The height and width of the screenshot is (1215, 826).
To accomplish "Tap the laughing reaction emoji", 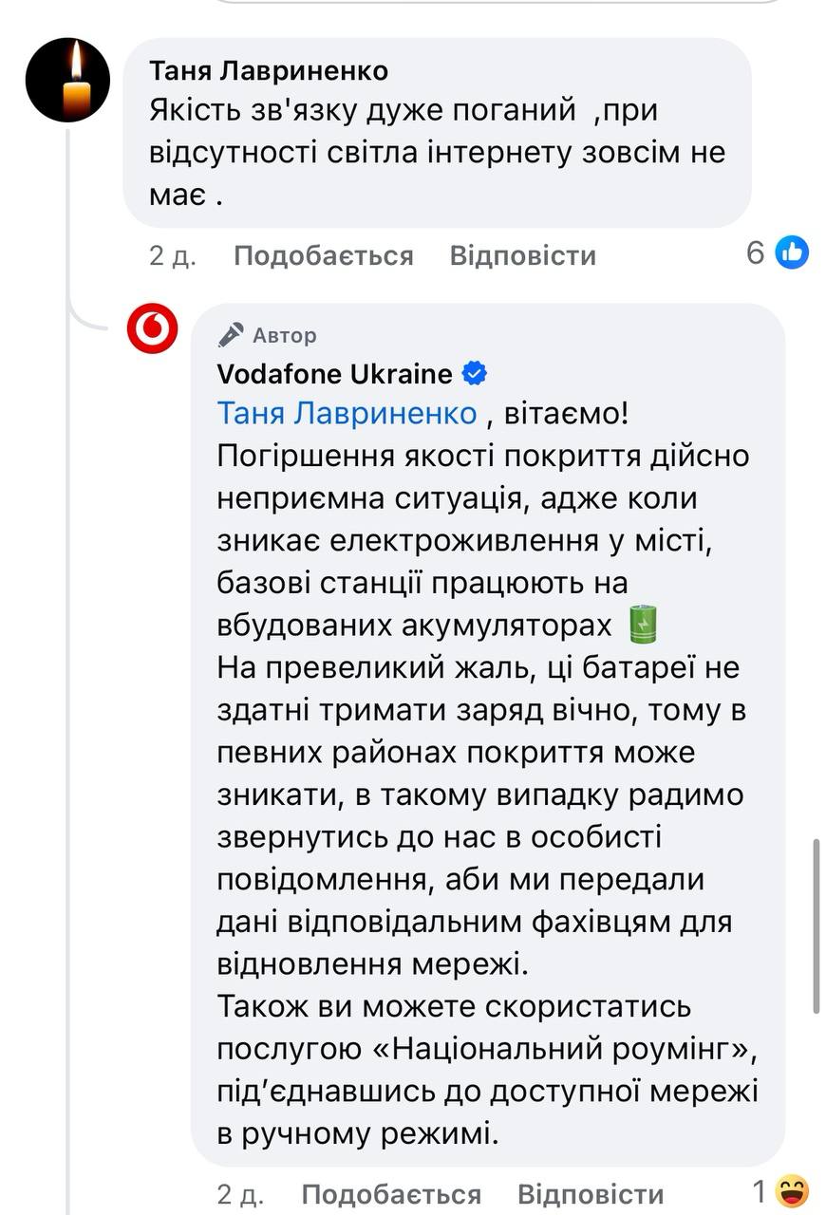I will [x=792, y=1191].
